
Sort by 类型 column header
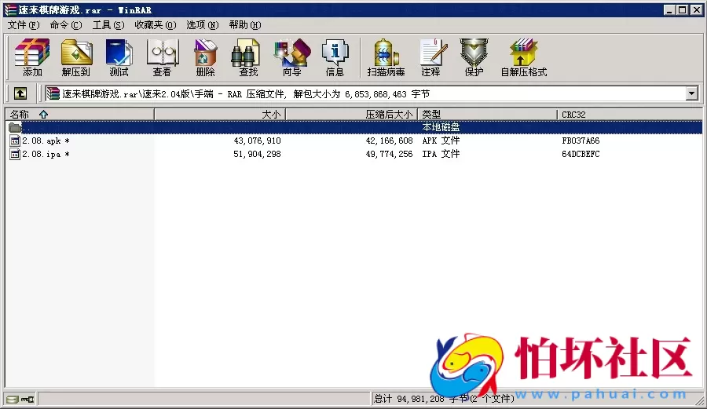[x=487, y=115]
